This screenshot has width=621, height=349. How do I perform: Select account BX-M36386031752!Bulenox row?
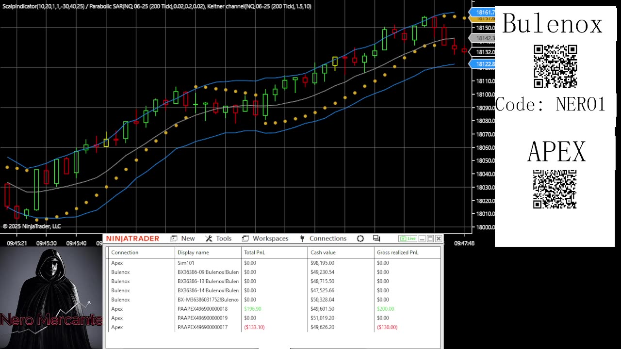point(274,300)
